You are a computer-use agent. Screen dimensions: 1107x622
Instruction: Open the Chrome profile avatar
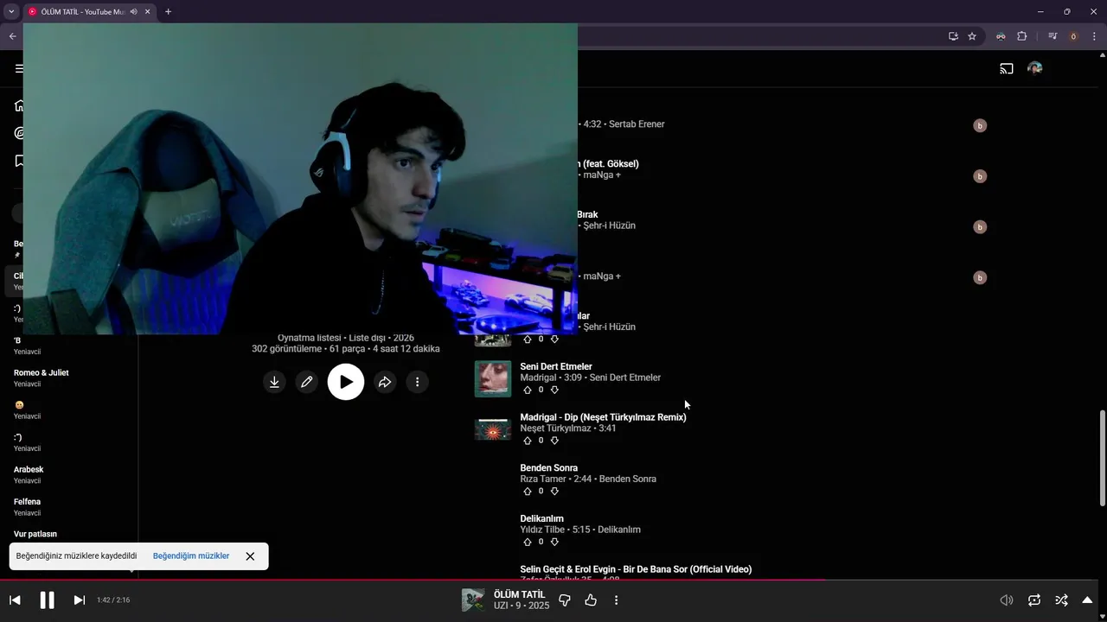pos(1073,36)
